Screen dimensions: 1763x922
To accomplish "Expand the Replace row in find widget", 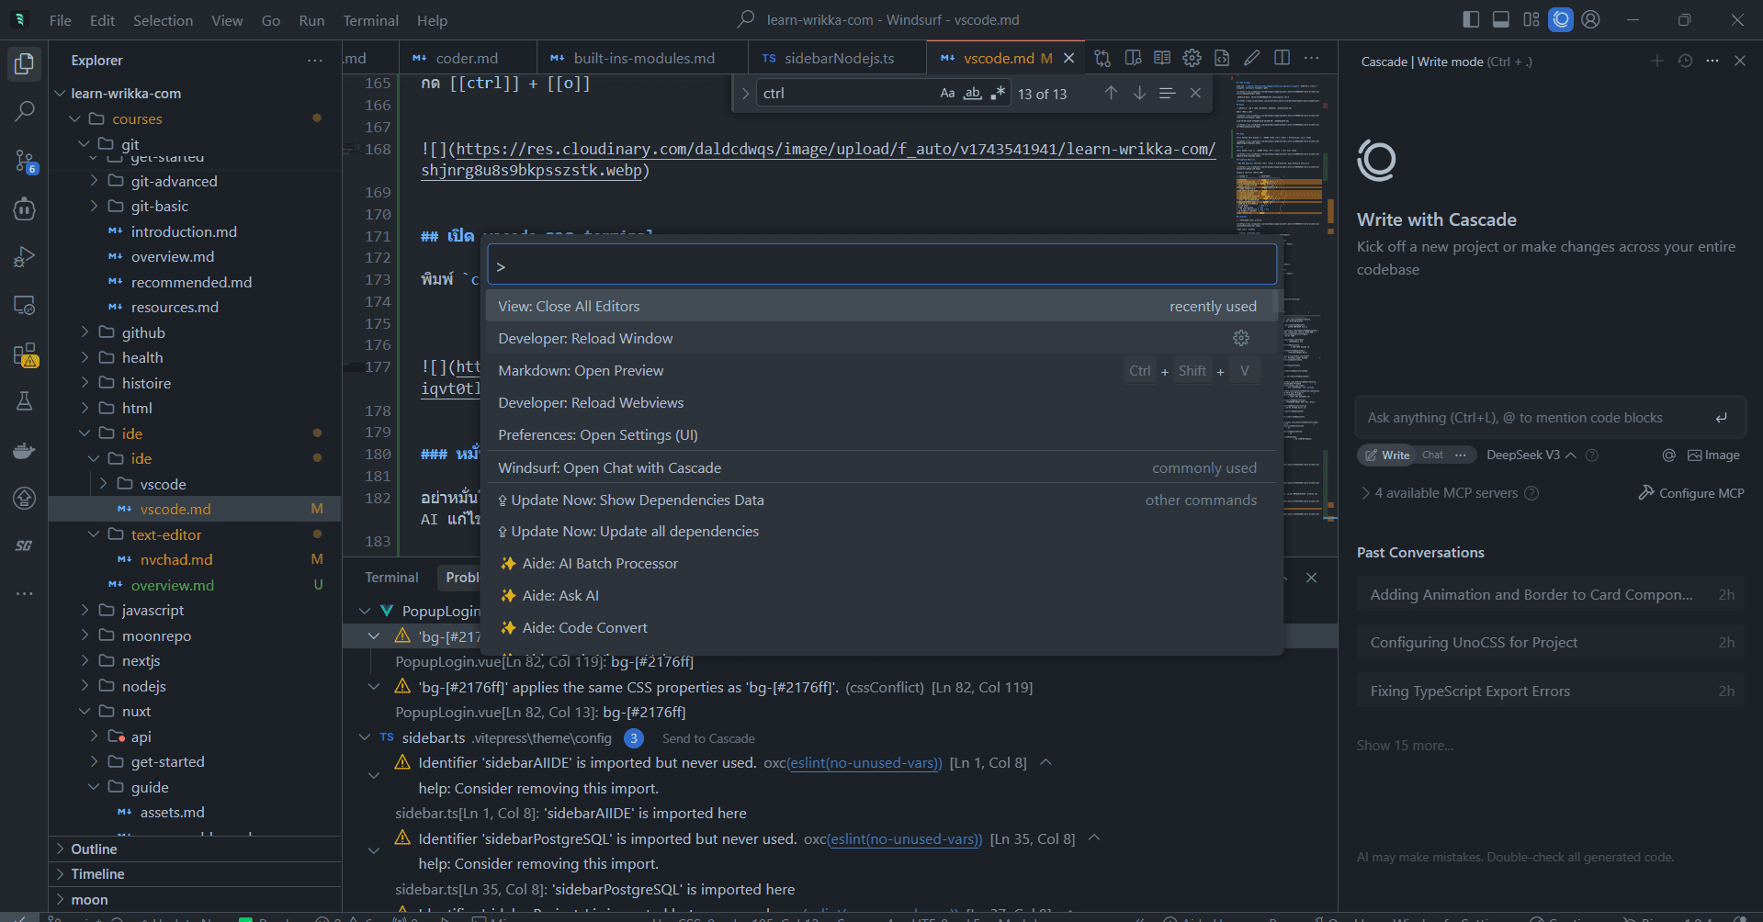I will [745, 93].
